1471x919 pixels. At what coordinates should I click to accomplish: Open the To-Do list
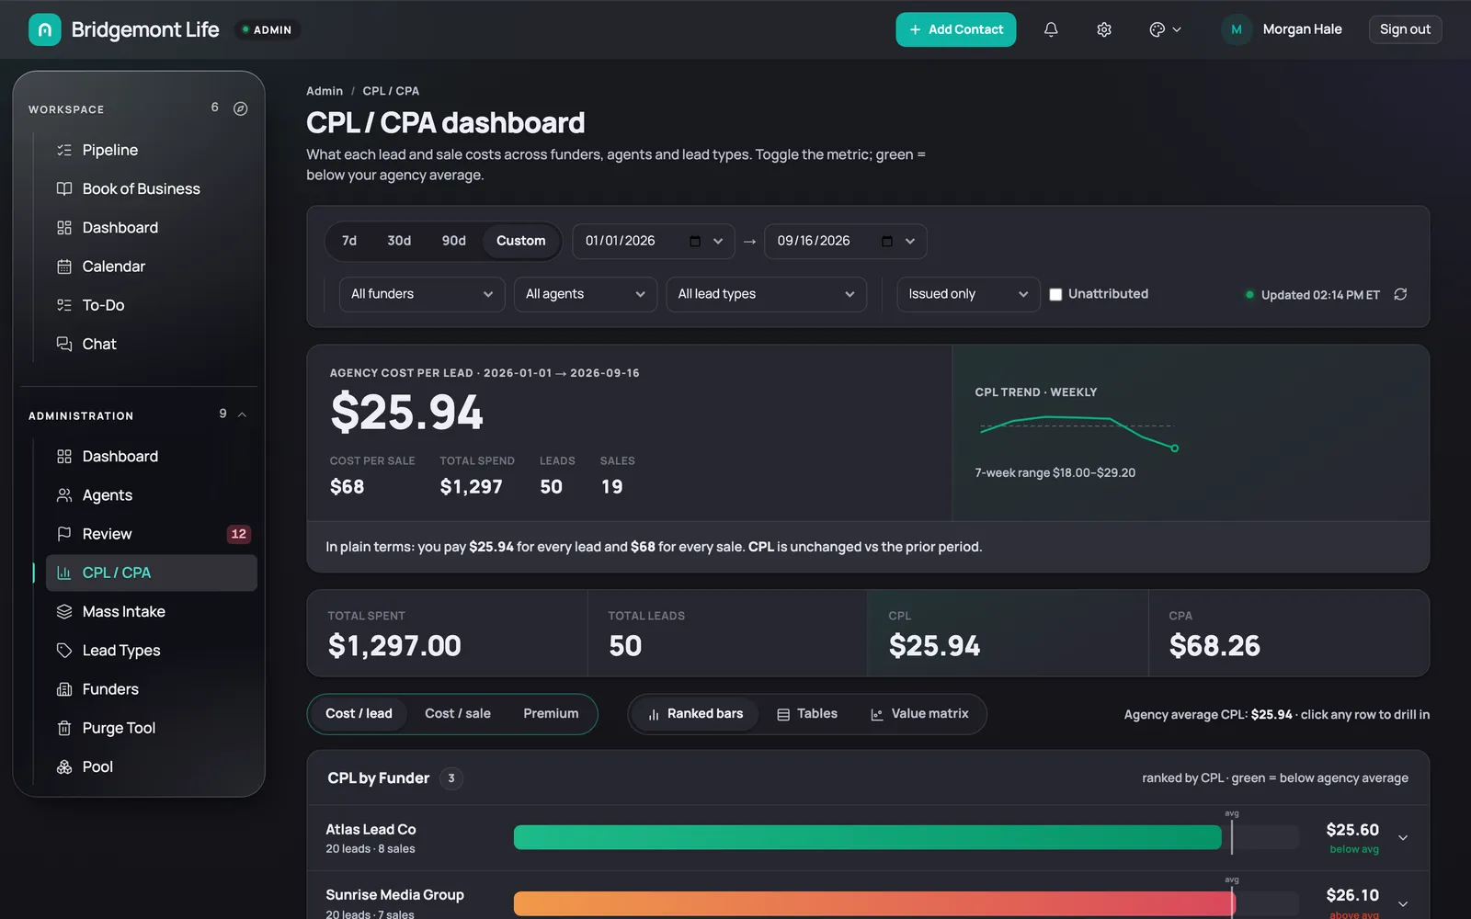coord(152,305)
